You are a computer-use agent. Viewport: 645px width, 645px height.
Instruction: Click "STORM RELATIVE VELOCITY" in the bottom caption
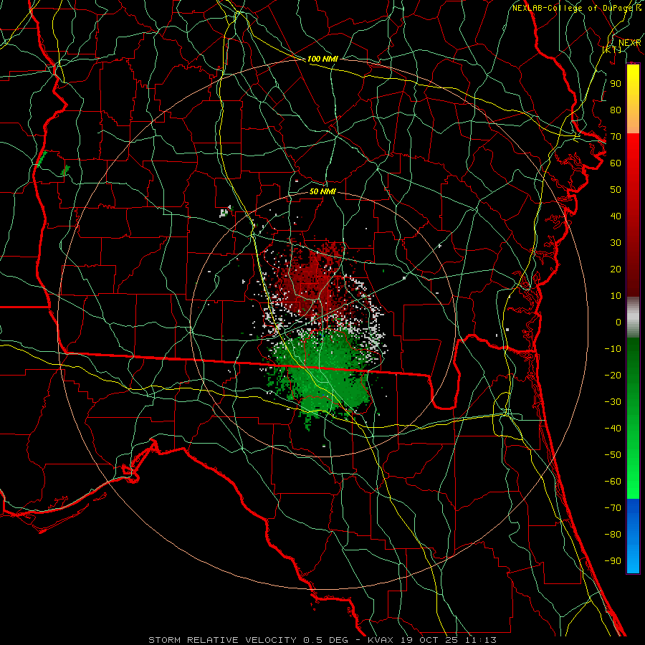(222, 640)
